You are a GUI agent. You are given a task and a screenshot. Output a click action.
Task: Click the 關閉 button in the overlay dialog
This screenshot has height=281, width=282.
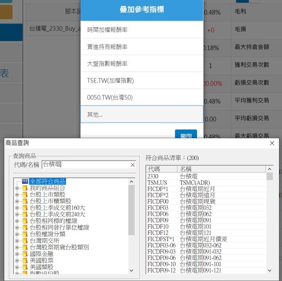(x=186, y=135)
